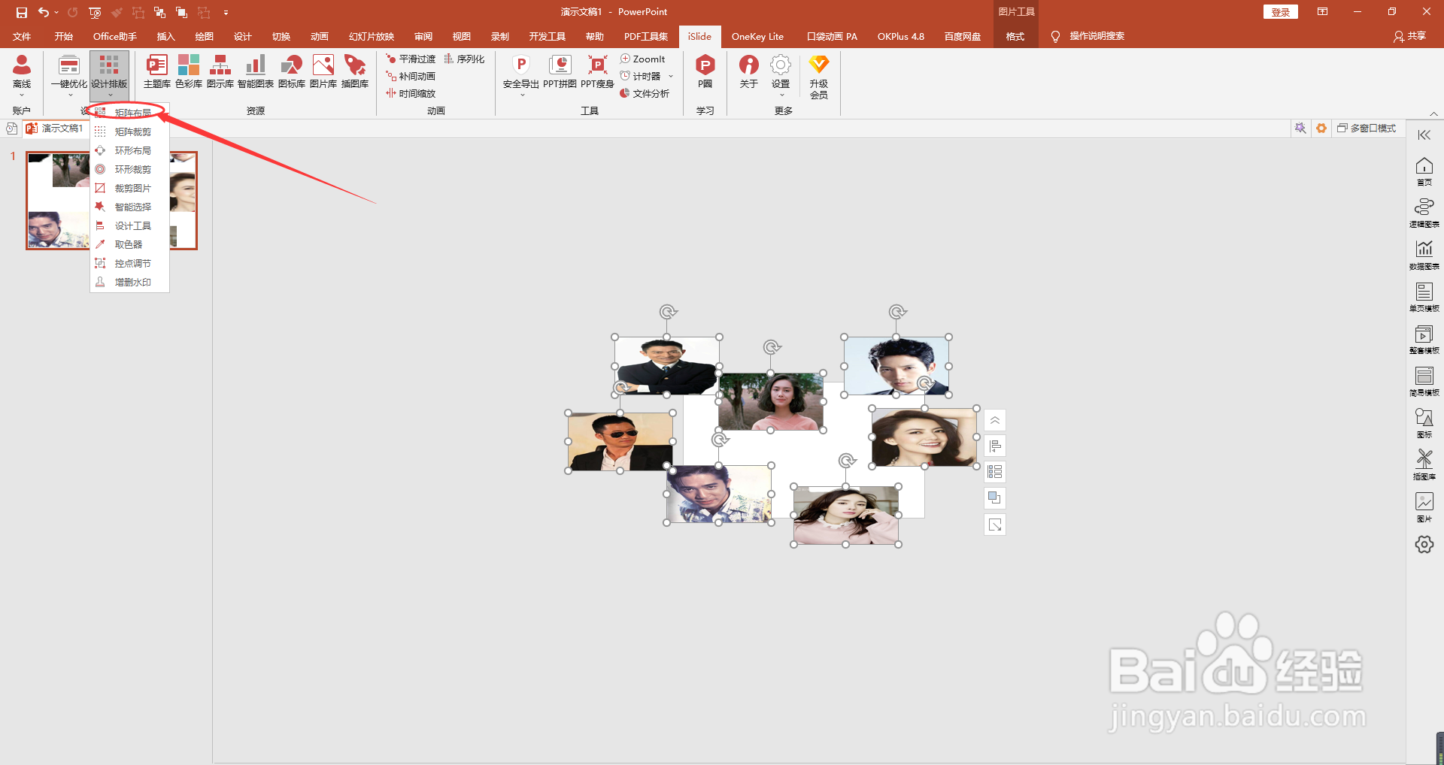Screen dimensions: 1444x765
Task: Switch to the 格式 picture format tab
Action: (1015, 36)
